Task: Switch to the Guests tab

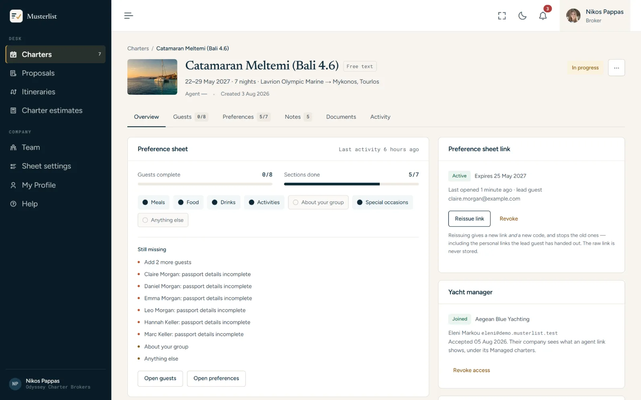Action: pyautogui.click(x=190, y=117)
